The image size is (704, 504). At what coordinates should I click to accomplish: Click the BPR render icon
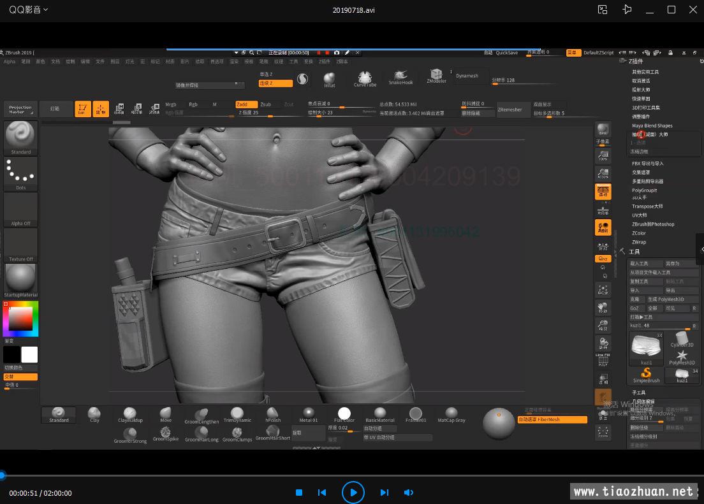click(x=603, y=130)
